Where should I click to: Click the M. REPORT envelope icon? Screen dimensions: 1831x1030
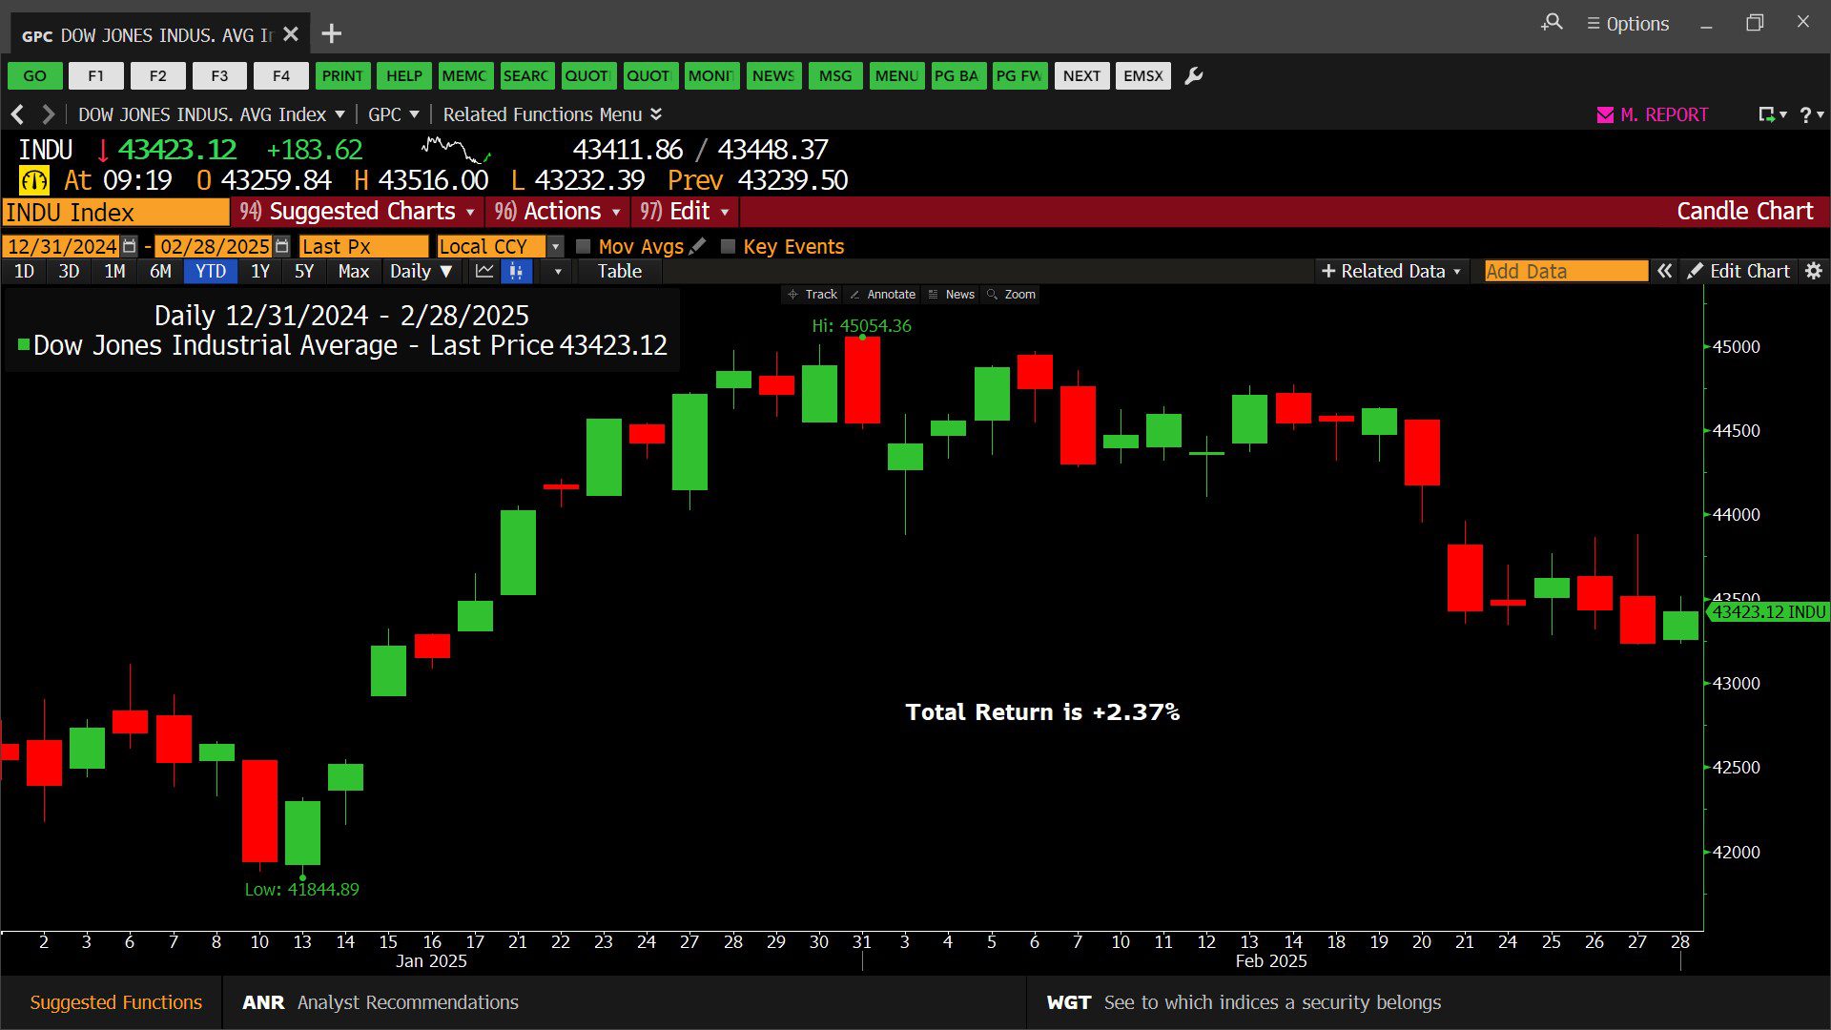tap(1604, 115)
